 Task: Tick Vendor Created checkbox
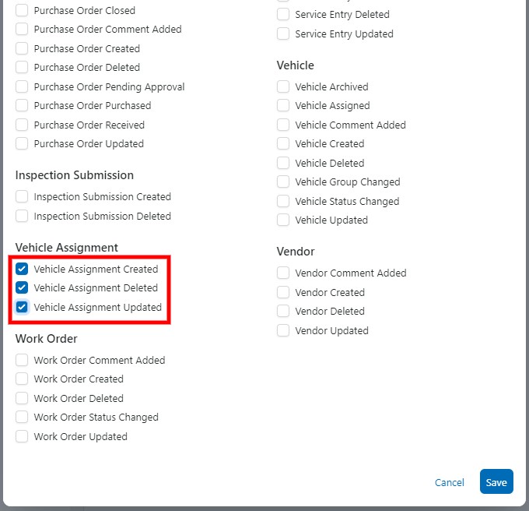point(283,292)
